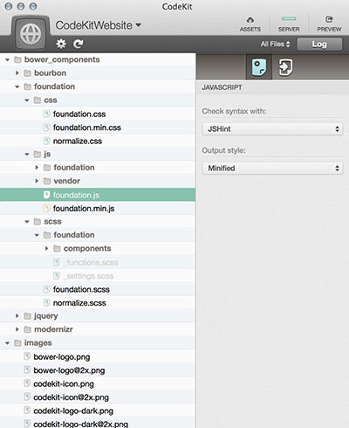Screen dimensions: 349x428
Task: Collapse the bower_components folder
Action: pos(8,59)
